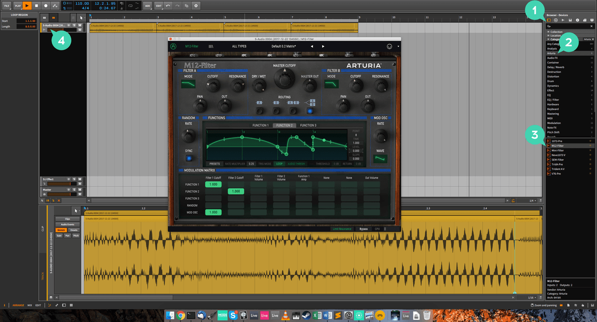The width and height of the screenshot is (597, 322).
Task: Stop playback with the Stop button
Action: [x=36, y=6]
